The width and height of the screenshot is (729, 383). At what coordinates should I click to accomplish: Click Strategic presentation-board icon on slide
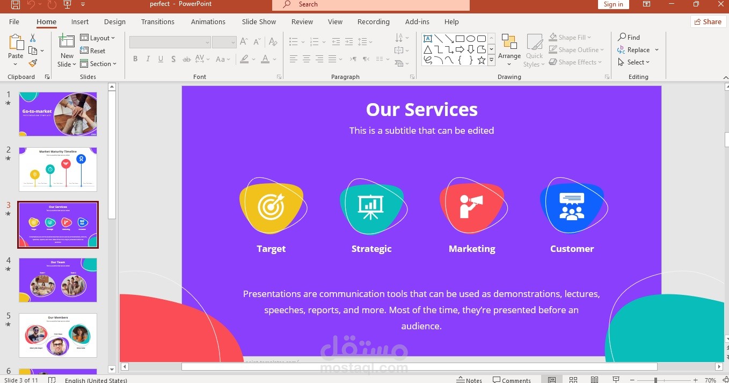point(371,207)
